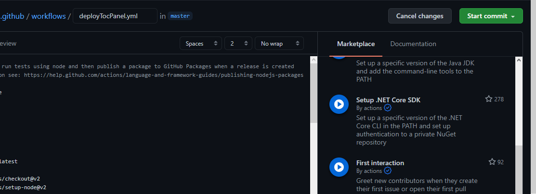Click the Java JDK setup description text
This screenshot has height=194, width=536.
click(415, 71)
